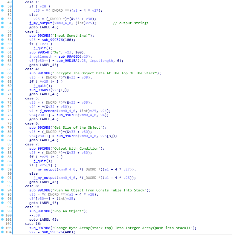Click sub_99A66D on line 62
232x235 pixels.
(69, 56)
